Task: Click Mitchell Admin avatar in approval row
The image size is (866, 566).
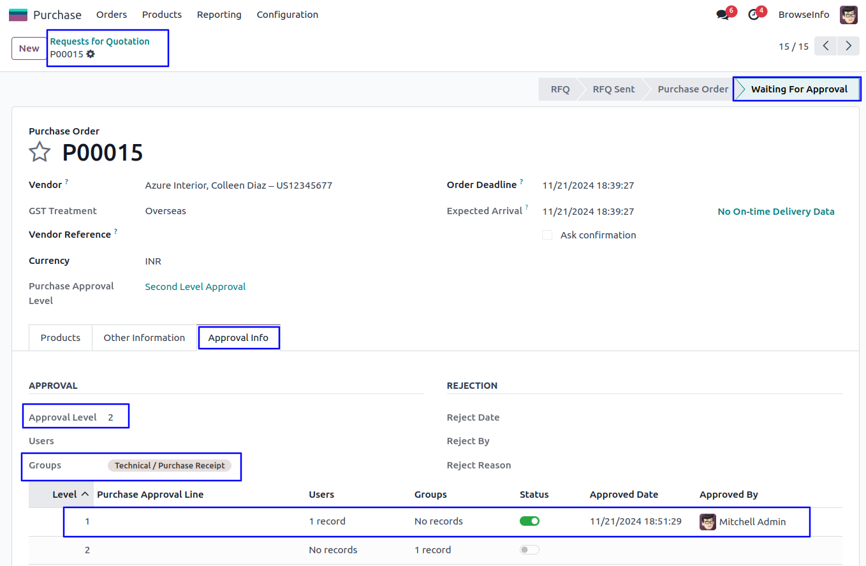Action: (x=707, y=521)
